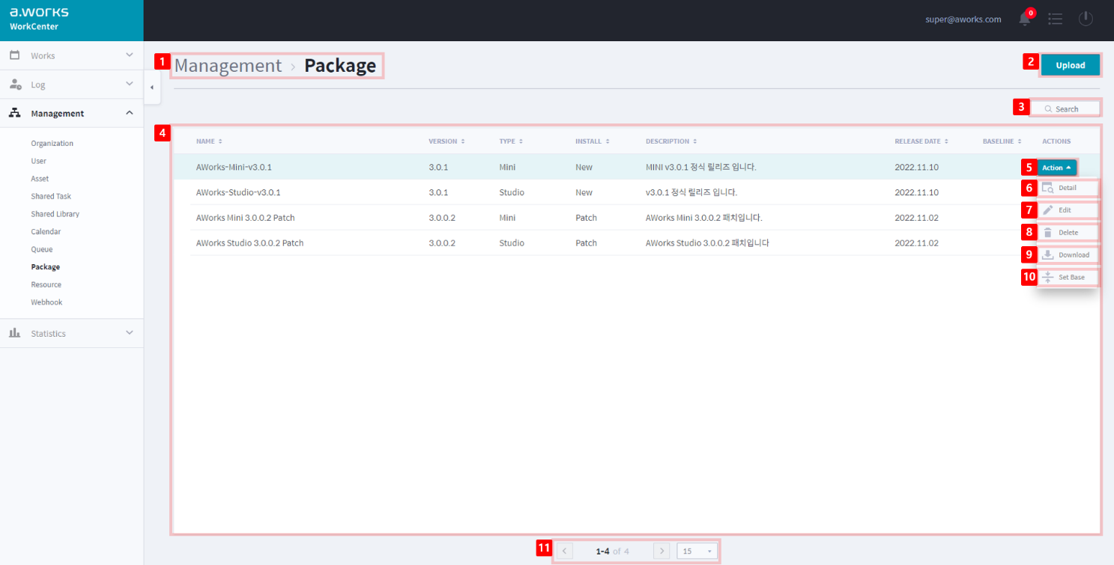Image resolution: width=1114 pixels, height=565 pixels.
Task: Sort table by NAME column
Action: 209,141
